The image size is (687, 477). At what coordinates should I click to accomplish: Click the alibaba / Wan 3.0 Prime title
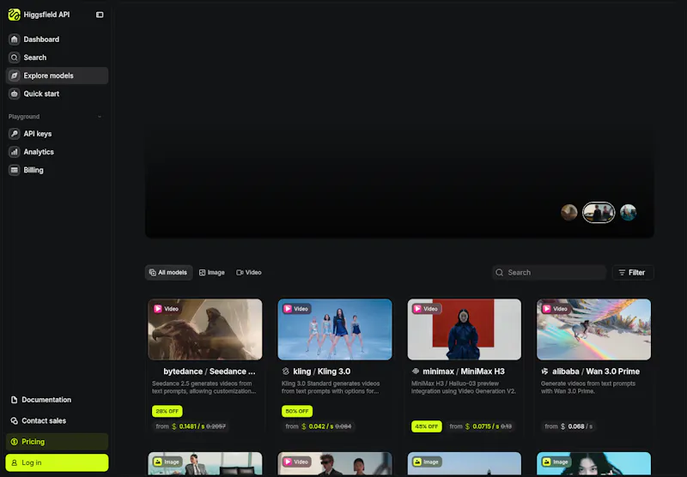pos(596,371)
